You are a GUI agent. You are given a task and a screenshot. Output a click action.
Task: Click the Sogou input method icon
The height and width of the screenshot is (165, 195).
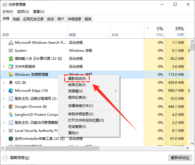tap(11, 59)
